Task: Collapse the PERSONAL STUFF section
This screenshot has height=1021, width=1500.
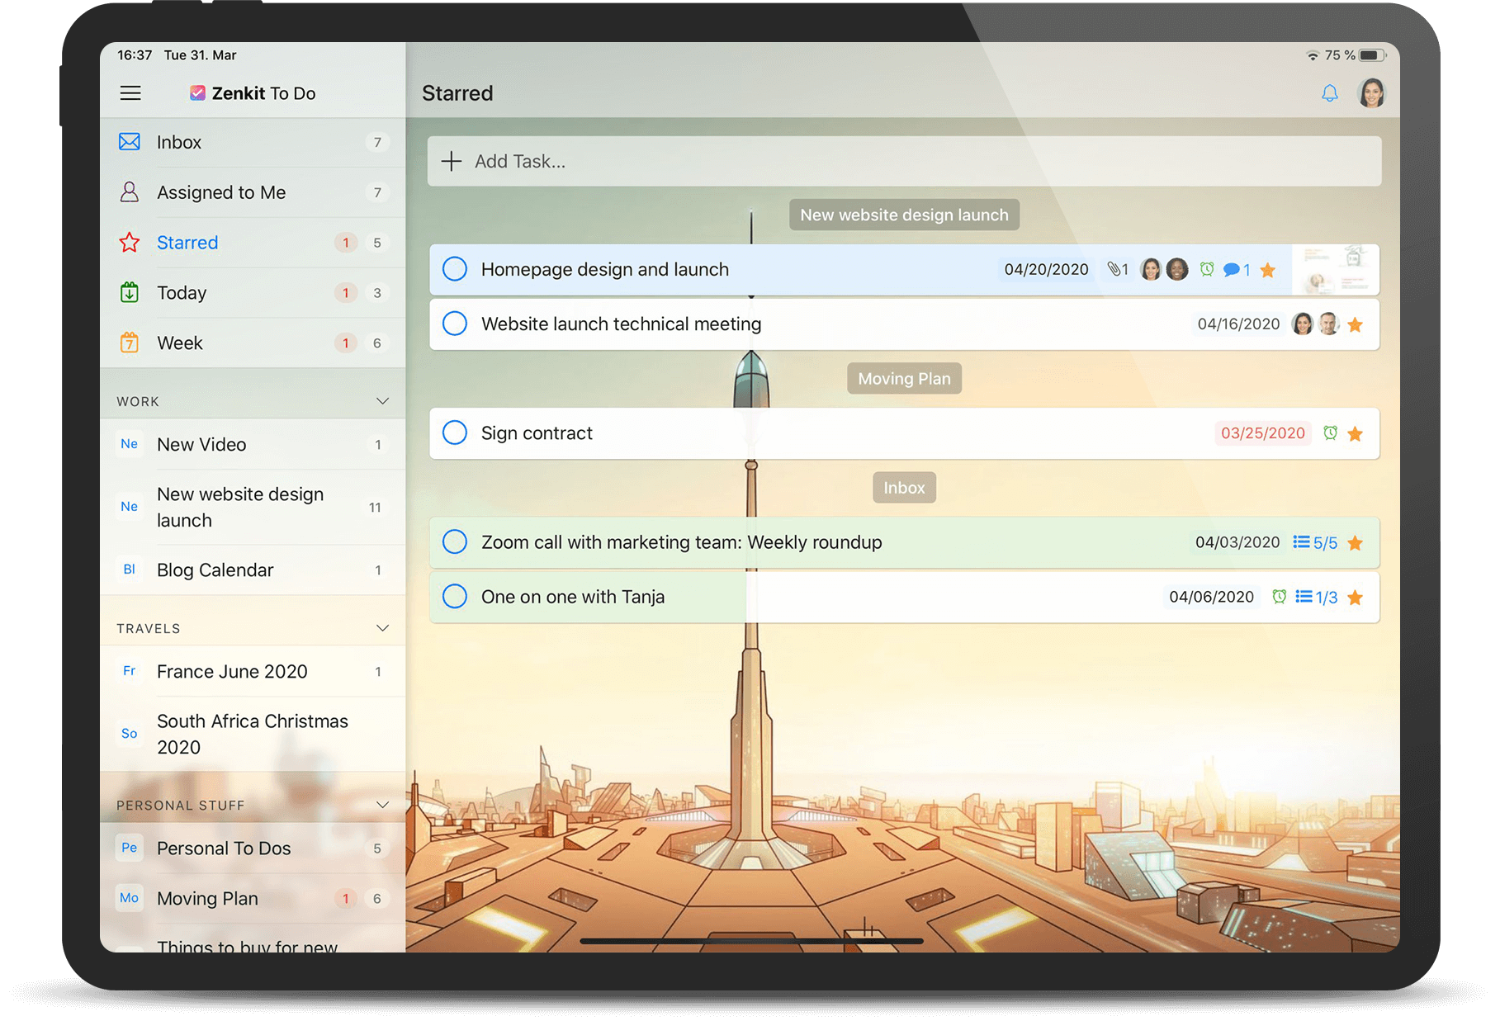Action: [x=382, y=805]
